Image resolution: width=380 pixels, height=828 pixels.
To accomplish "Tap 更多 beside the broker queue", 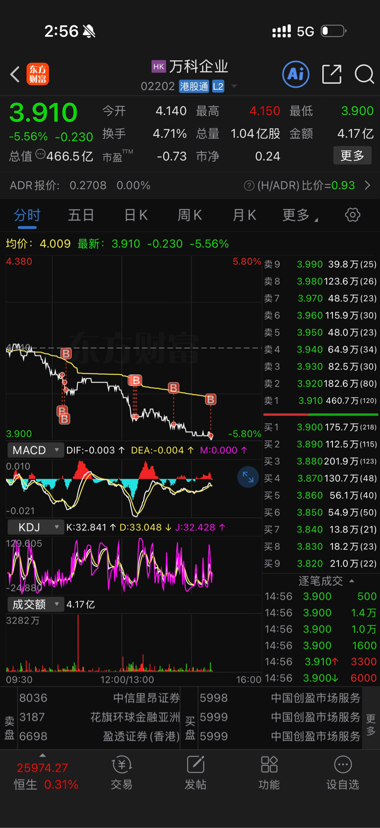I will point(371,725).
